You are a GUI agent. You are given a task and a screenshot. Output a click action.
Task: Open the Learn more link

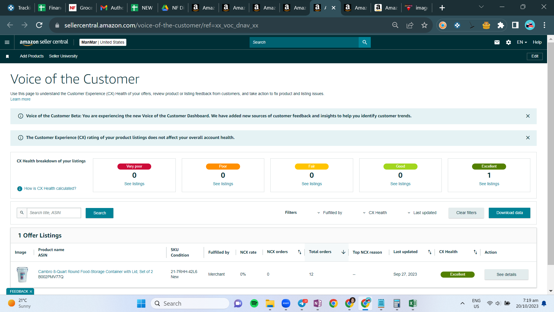pyautogui.click(x=20, y=99)
